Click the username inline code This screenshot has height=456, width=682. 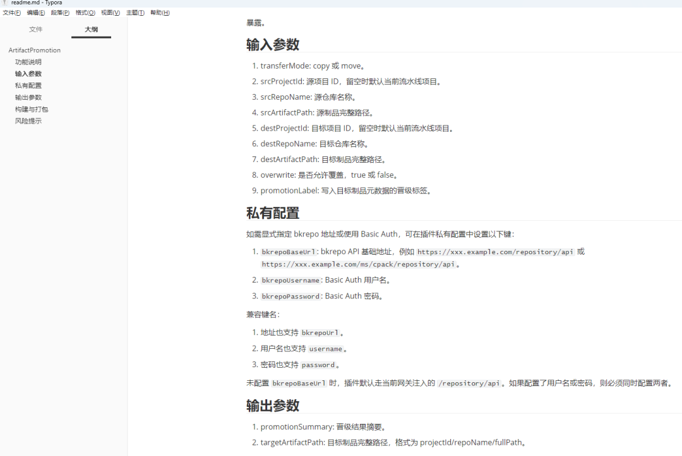tap(325, 349)
